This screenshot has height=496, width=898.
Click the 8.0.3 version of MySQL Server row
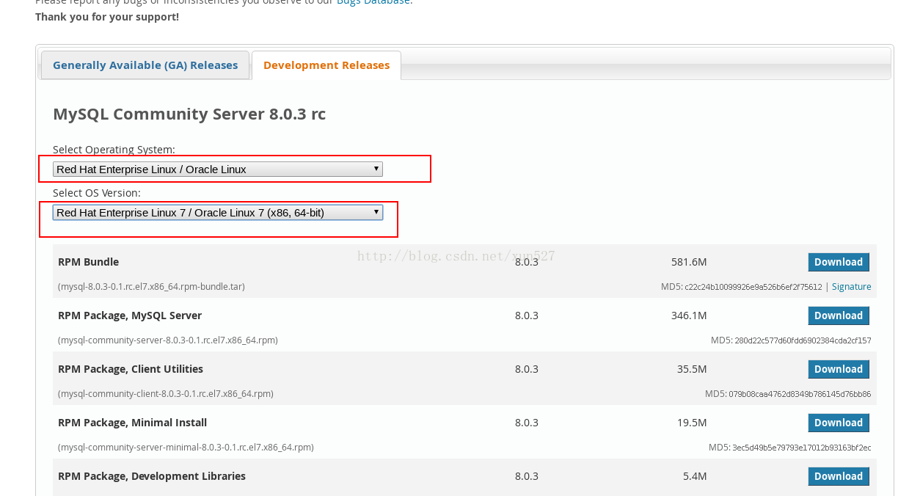pos(527,316)
